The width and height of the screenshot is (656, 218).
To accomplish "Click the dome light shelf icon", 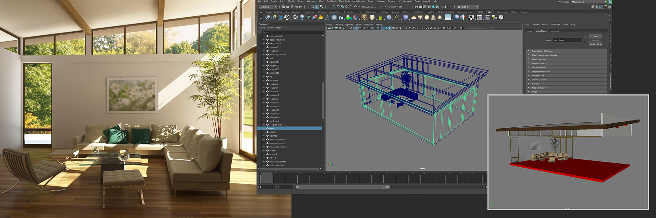I will point(413,17).
